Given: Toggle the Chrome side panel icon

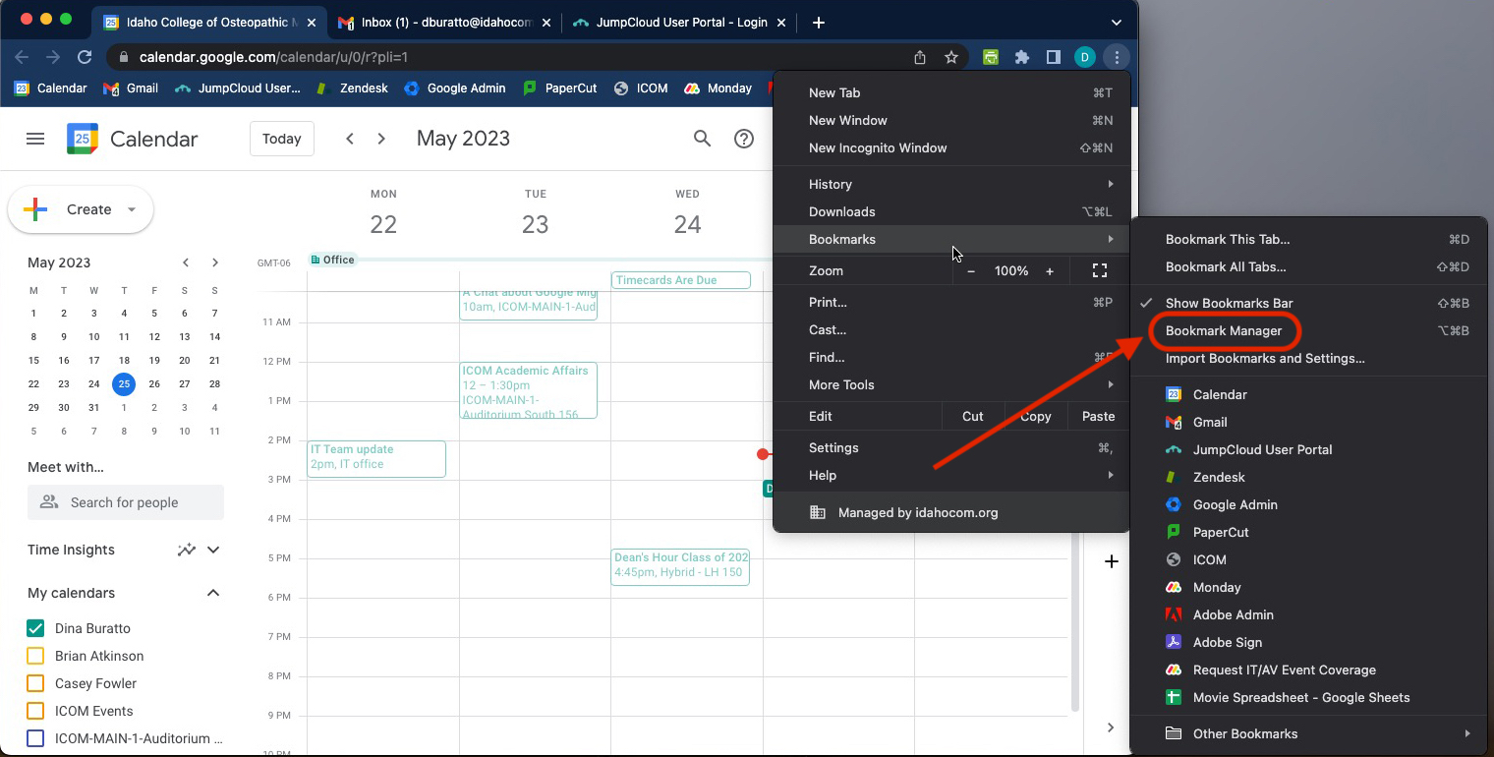Looking at the screenshot, I should coord(1054,57).
